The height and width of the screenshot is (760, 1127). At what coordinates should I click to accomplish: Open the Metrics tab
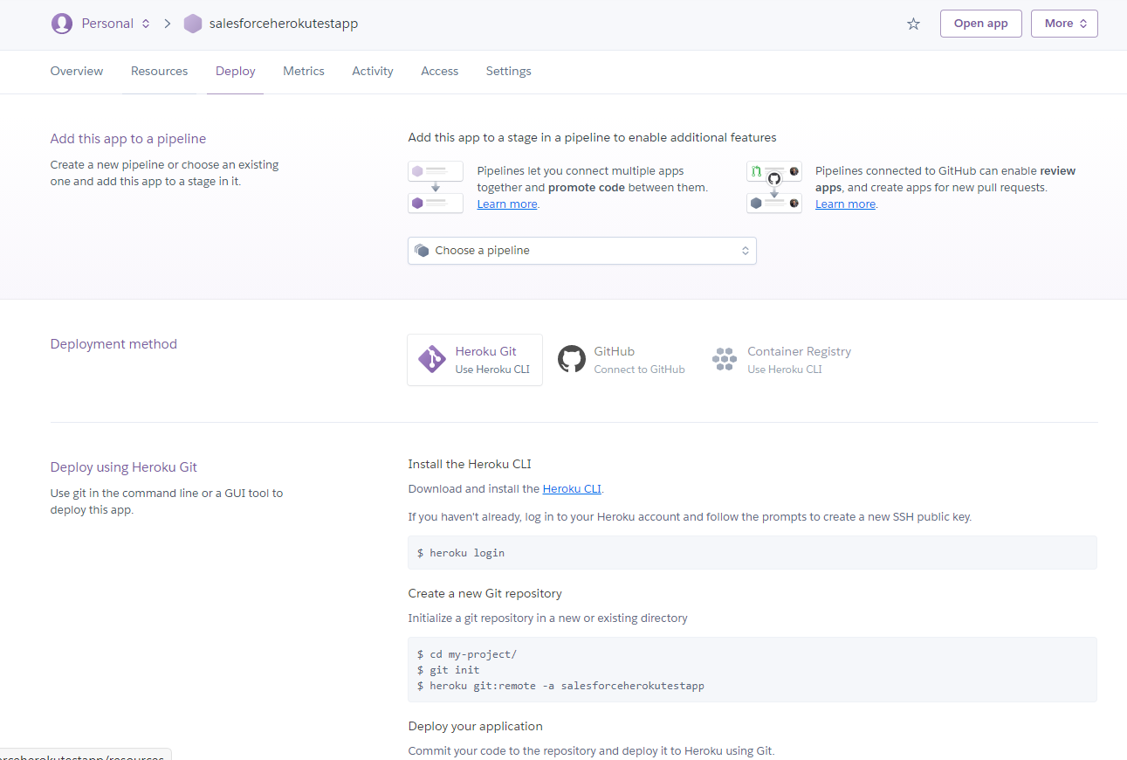tap(304, 72)
